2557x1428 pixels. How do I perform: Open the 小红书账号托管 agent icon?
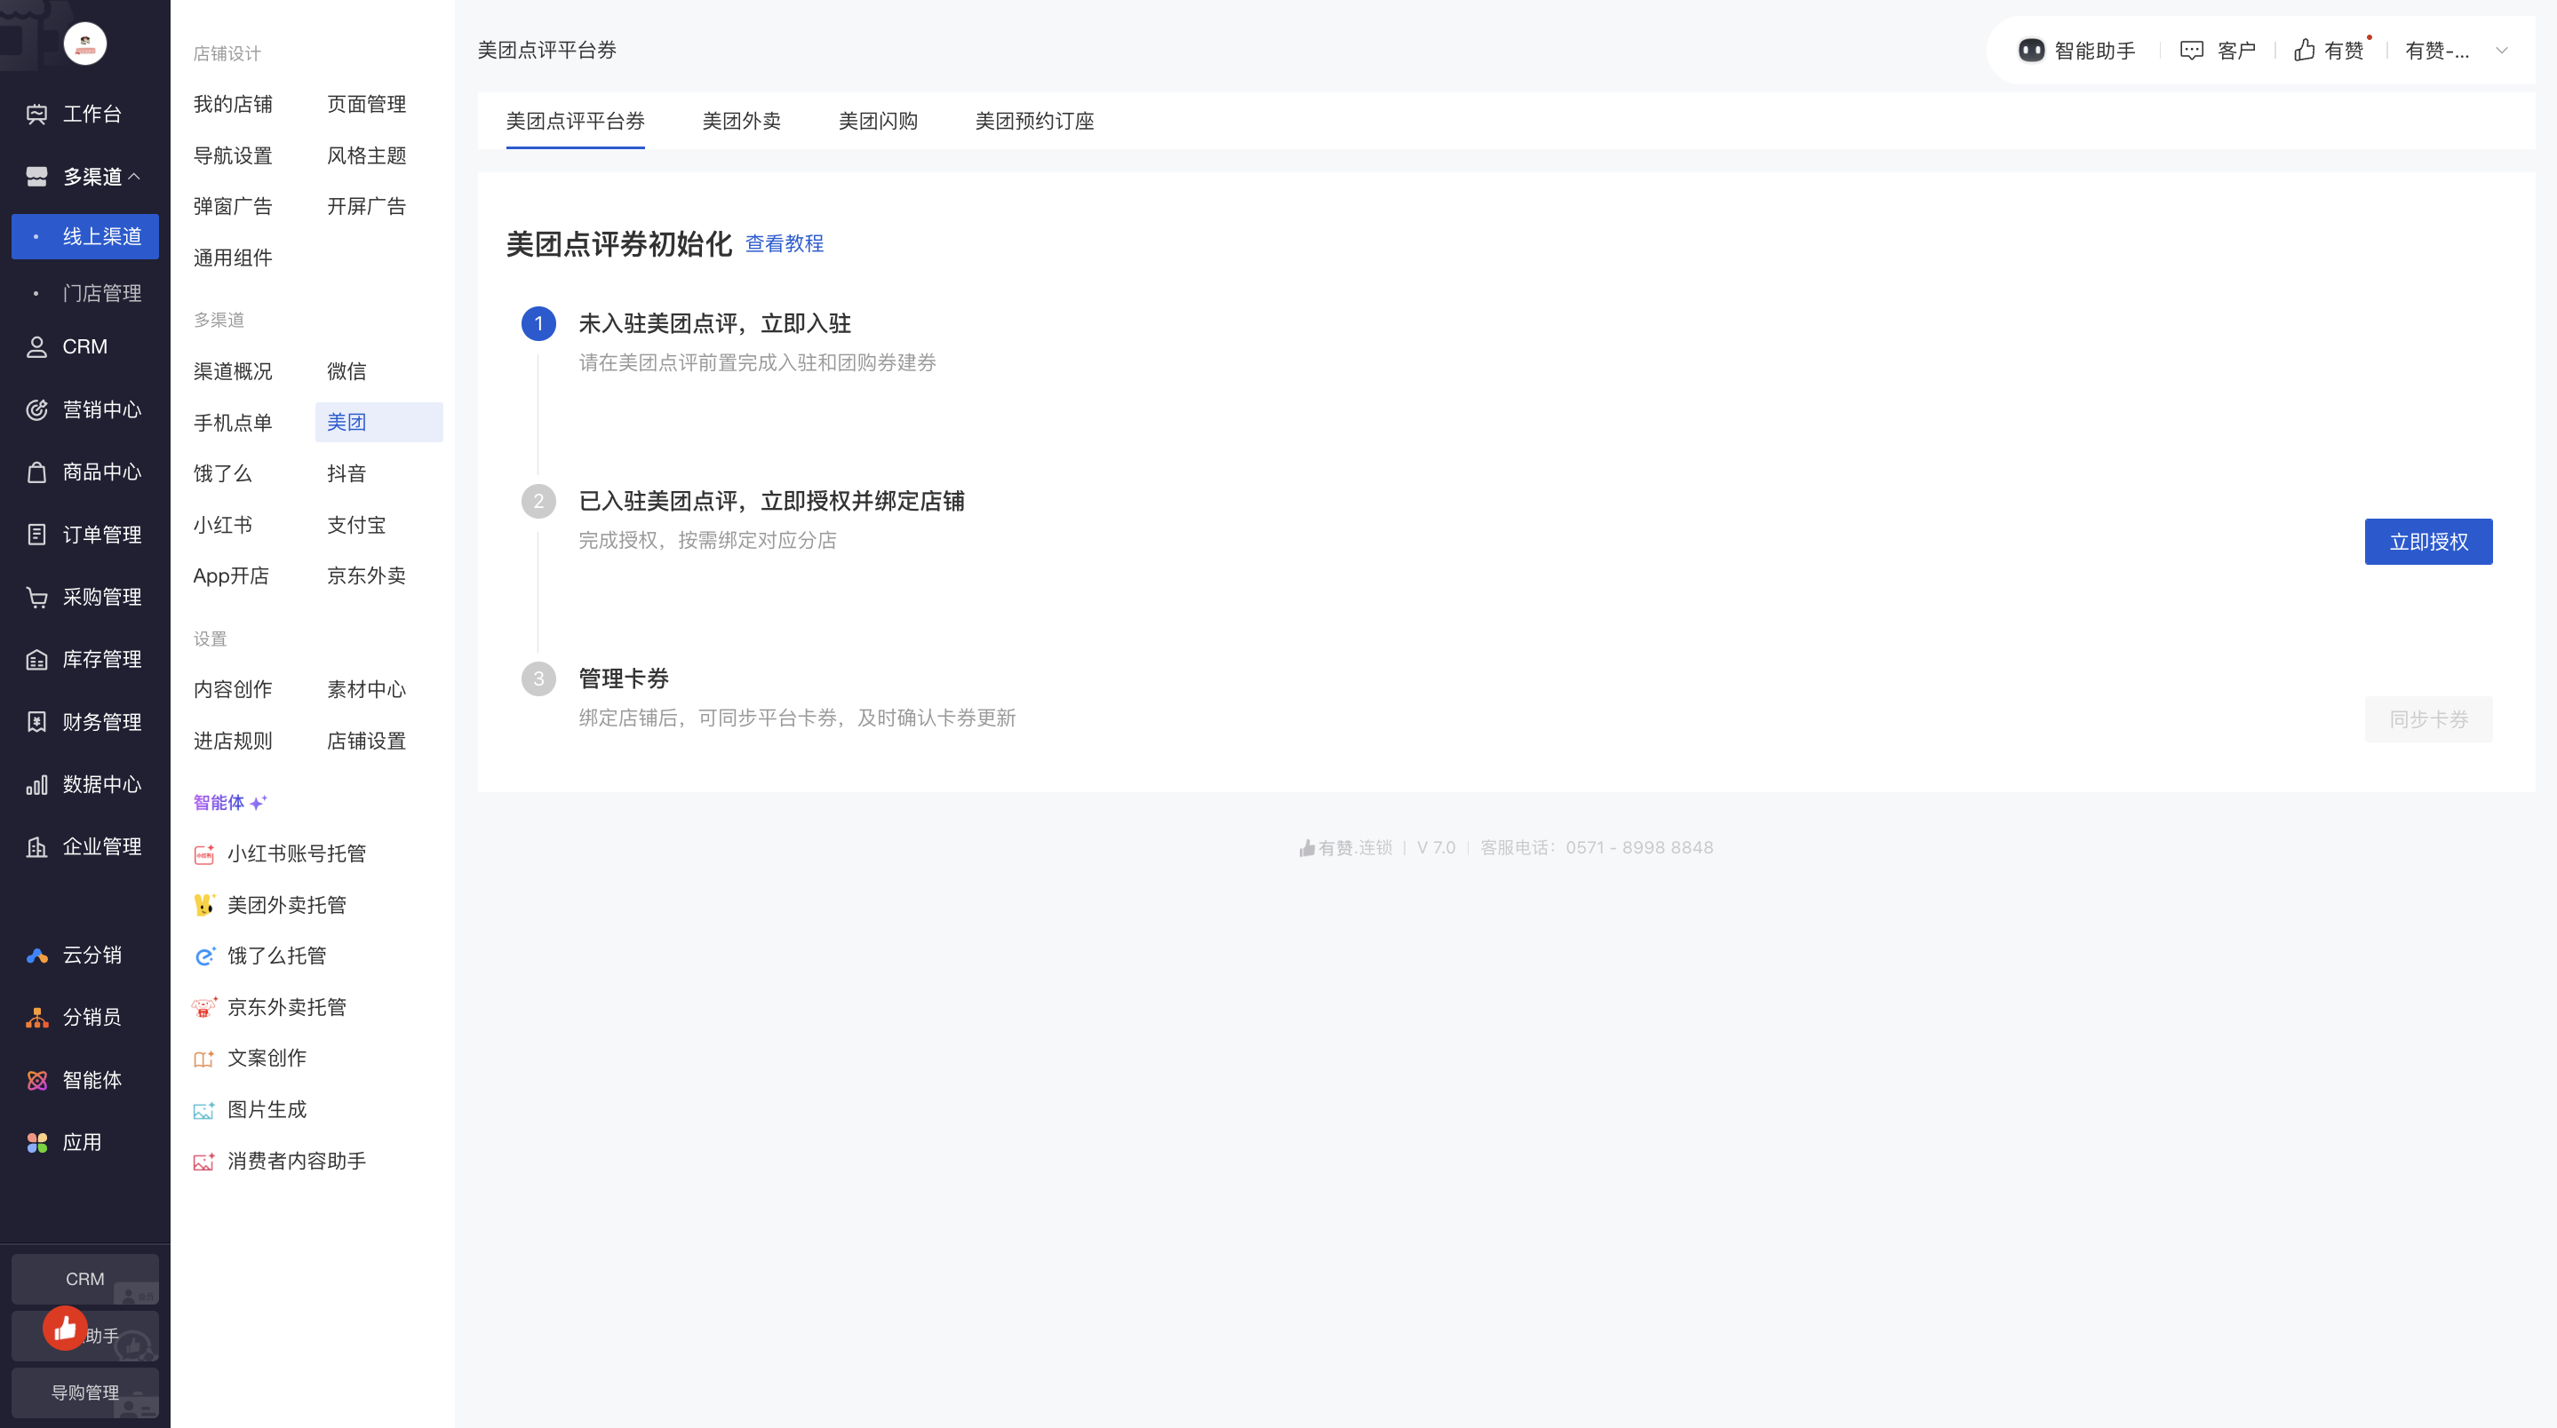[x=203, y=854]
